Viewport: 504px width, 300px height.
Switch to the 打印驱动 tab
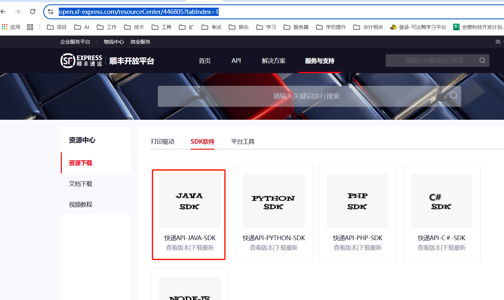click(162, 142)
